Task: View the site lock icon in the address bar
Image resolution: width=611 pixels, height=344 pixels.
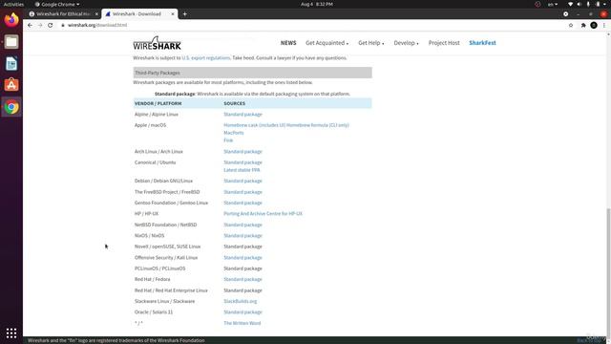Action: point(63,25)
